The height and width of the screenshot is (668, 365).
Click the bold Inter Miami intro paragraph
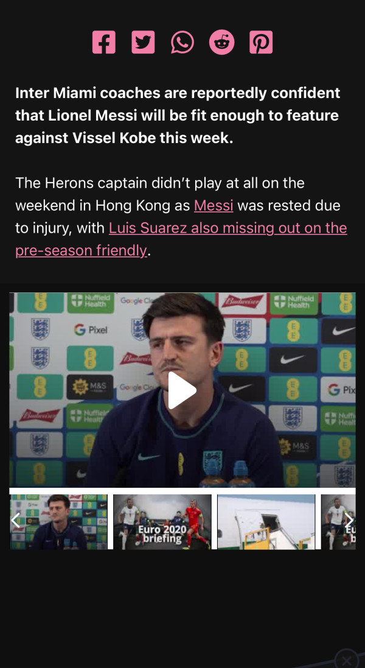178,116
